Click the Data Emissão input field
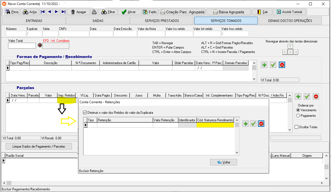331x192 pixels. 125,34
